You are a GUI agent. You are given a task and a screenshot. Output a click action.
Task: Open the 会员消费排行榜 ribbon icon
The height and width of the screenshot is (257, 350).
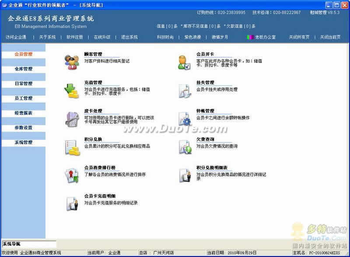pos(72,176)
